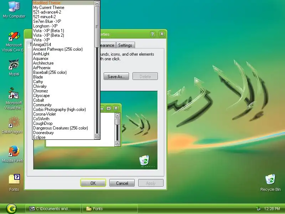Select the Cityscape theme
Screen dimensions: 285x214
click(x=63, y=96)
